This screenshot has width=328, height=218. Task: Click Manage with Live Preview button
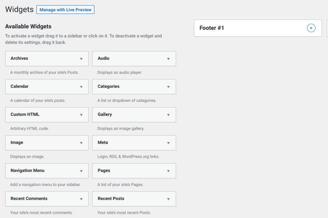click(x=65, y=10)
